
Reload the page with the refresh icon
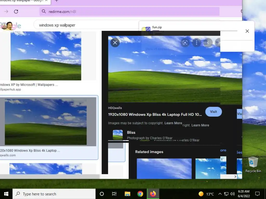coord(16,11)
